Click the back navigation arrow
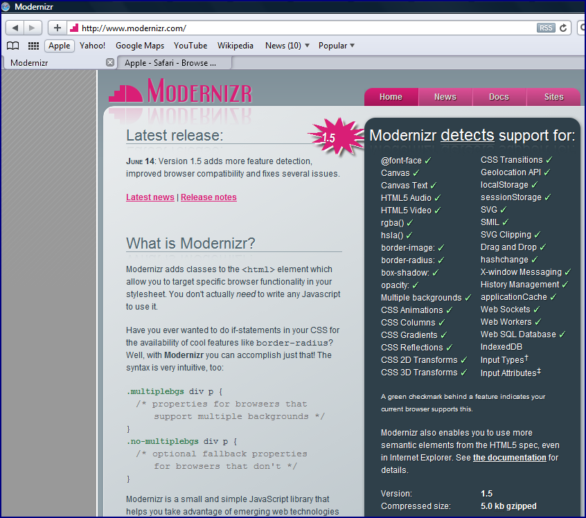 (15, 27)
